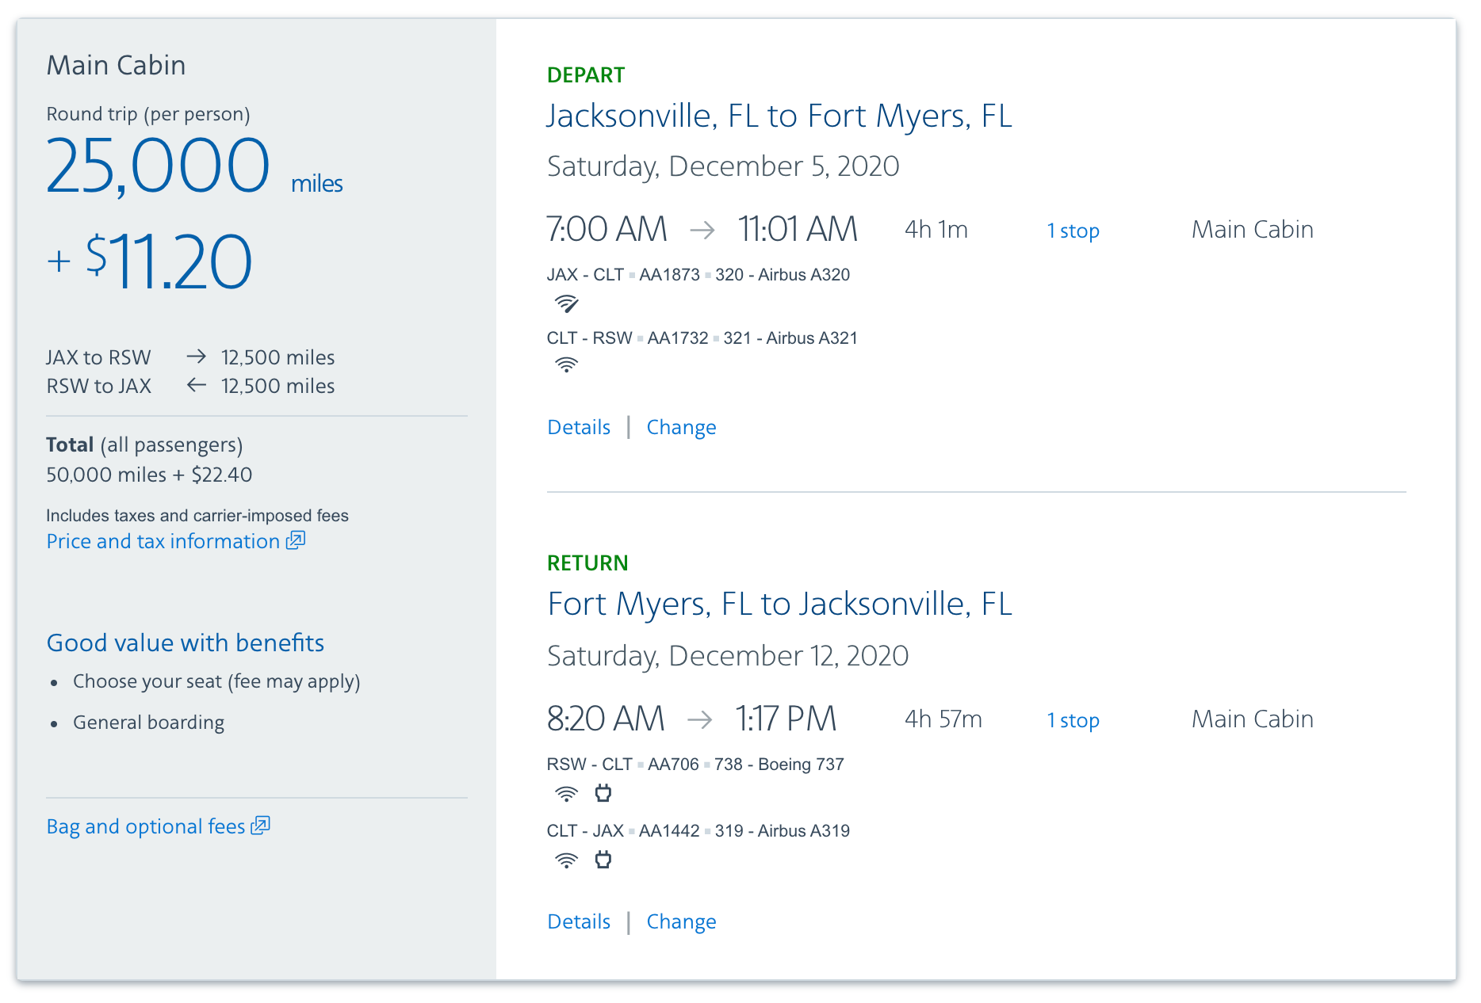
Task: Open Price and tax information link
Action: click(x=163, y=541)
